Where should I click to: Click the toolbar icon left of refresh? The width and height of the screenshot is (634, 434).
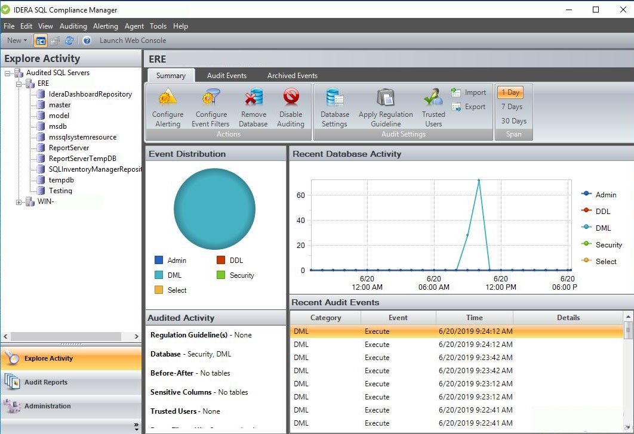click(x=55, y=41)
